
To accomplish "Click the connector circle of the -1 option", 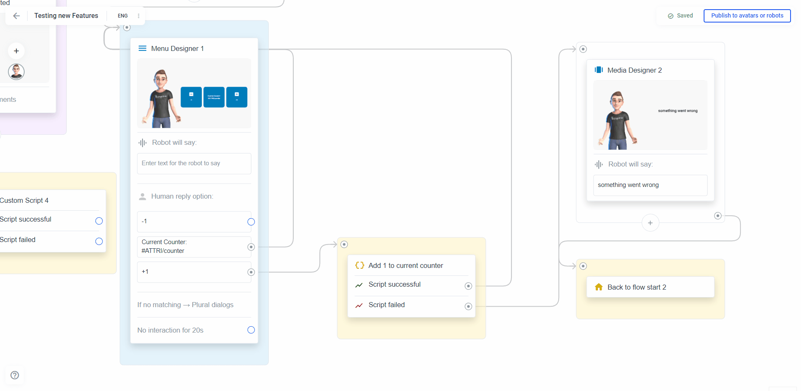I will 251,222.
